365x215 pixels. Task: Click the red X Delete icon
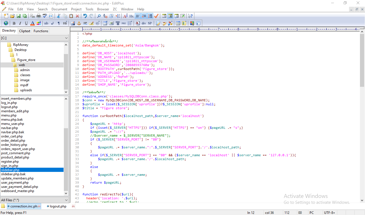pyautogui.click(x=77, y=16)
